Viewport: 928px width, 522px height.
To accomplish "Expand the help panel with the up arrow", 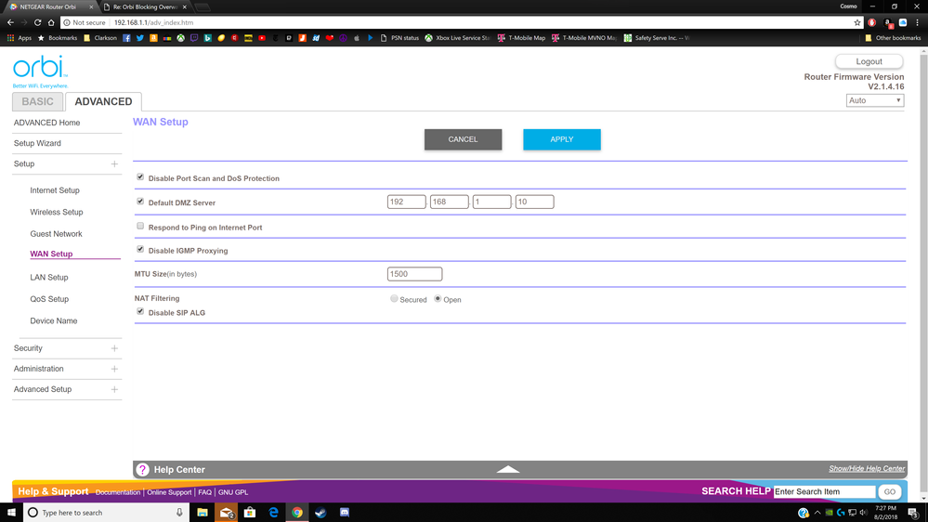I will (508, 469).
